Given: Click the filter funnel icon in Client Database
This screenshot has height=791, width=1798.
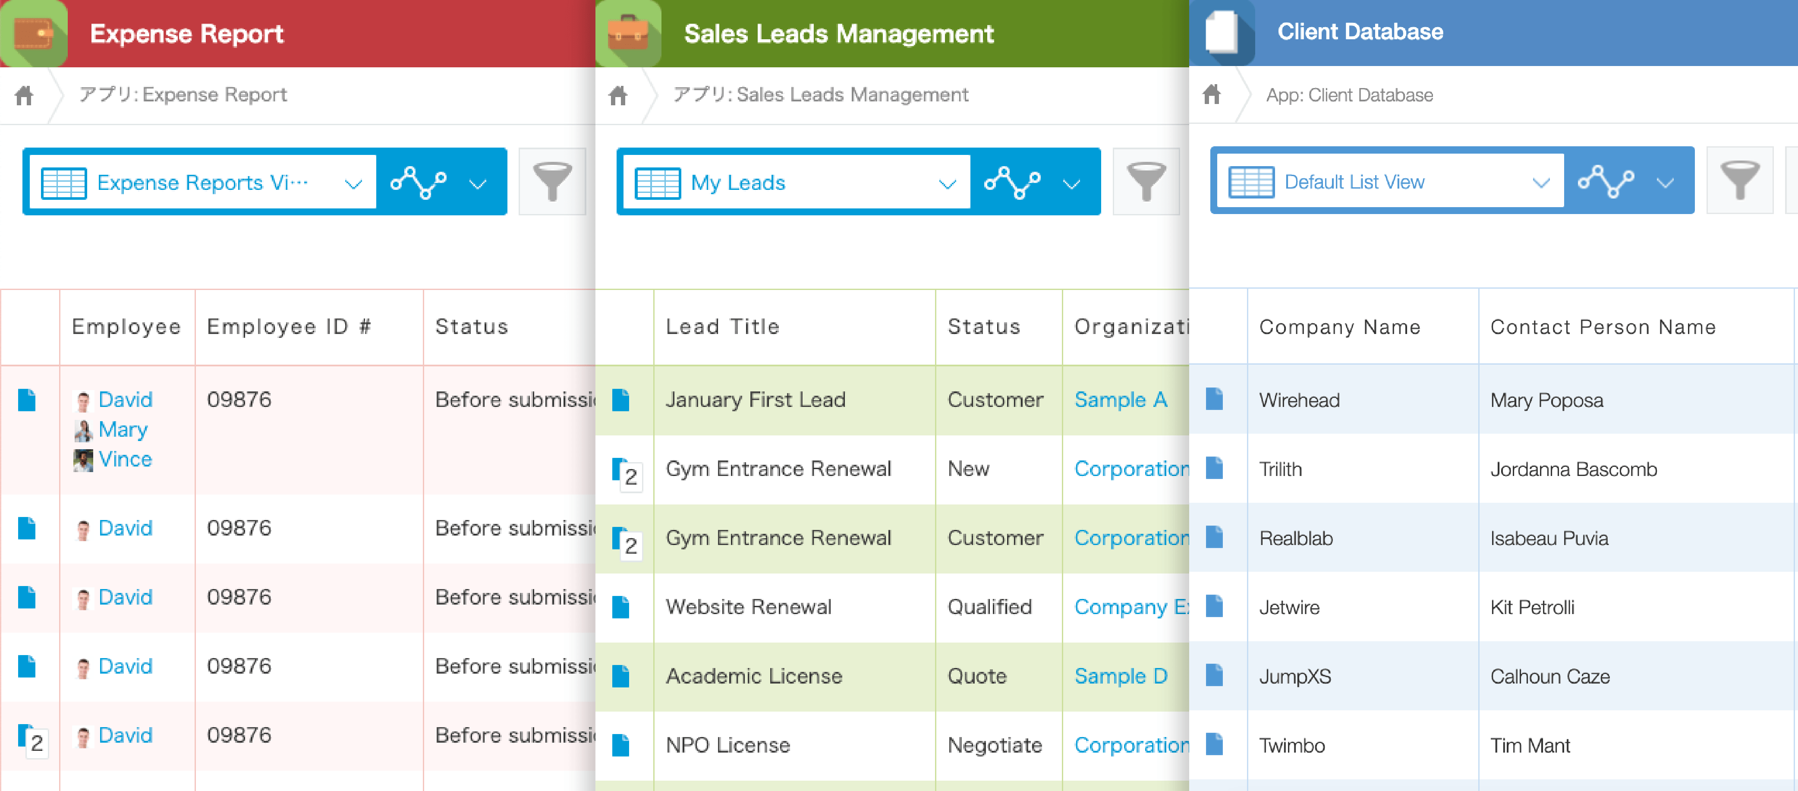Looking at the screenshot, I should [1739, 181].
